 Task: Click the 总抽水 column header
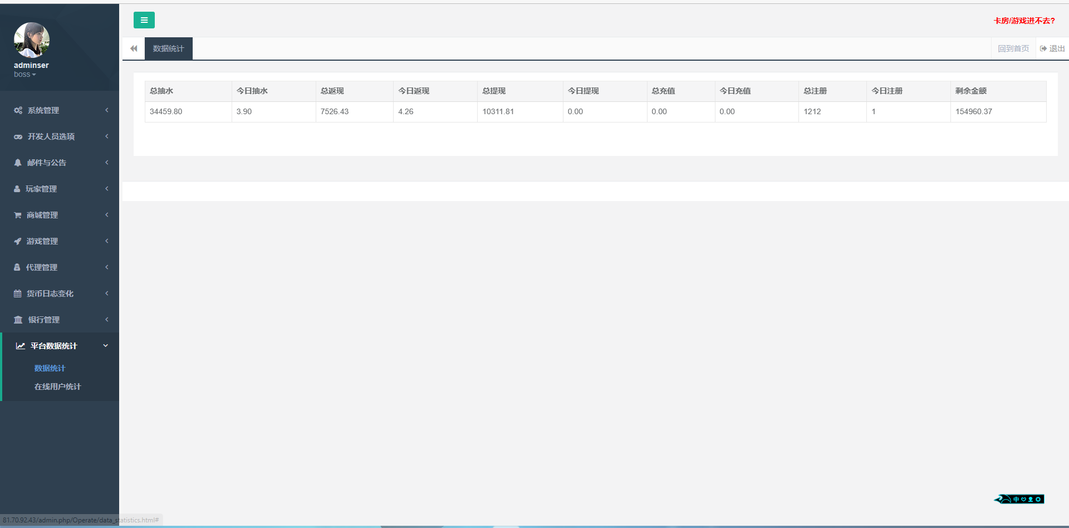[x=188, y=91]
